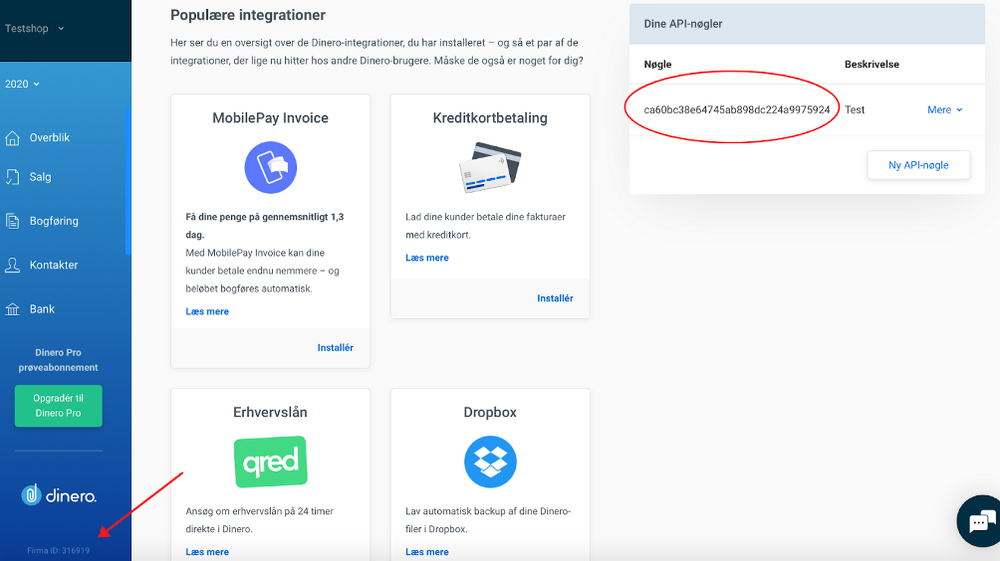Open Kontakter in the sidebar
The width and height of the screenshot is (1000, 561).
click(x=54, y=265)
